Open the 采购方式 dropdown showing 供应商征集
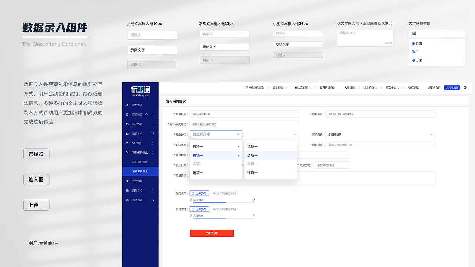 pyautogui.click(x=380, y=134)
